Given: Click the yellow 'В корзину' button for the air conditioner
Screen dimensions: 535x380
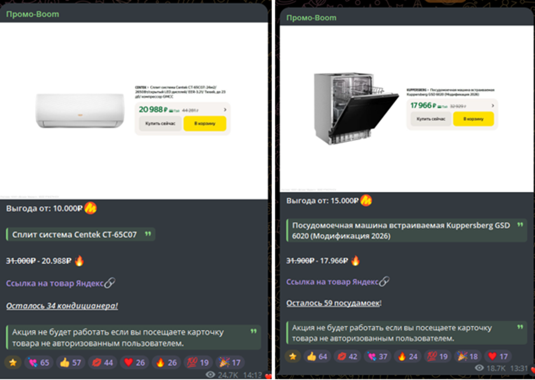Looking at the screenshot, I should click(205, 123).
